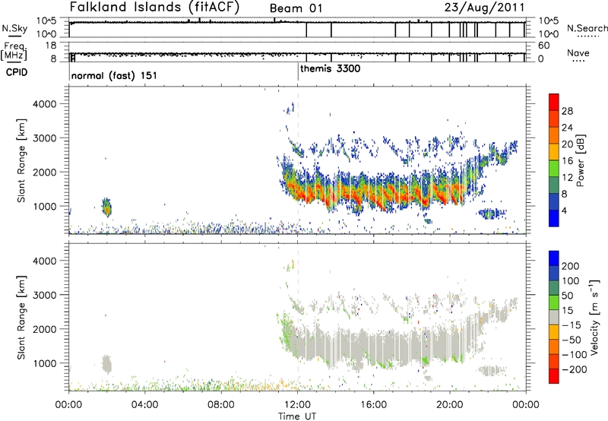Click the date '23/Aug/2011'

484,8
